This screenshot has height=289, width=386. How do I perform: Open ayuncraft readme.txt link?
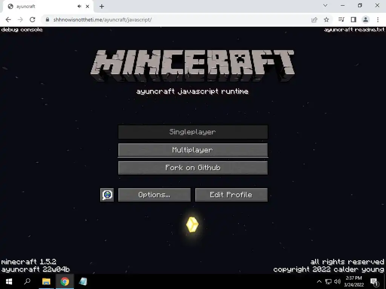[354, 30]
